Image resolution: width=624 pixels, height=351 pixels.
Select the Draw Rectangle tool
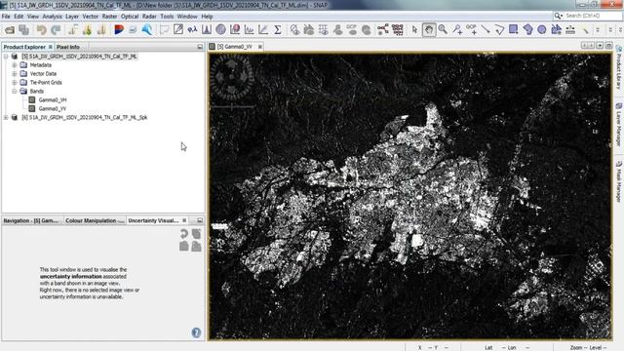pyautogui.click(x=514, y=30)
